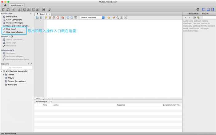Select the Functions node
216x135 pixels.
[13, 85]
